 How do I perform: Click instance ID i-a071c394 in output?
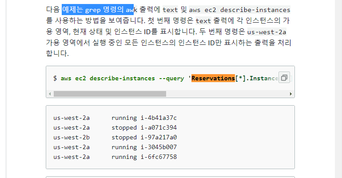pyautogui.click(x=159, y=128)
